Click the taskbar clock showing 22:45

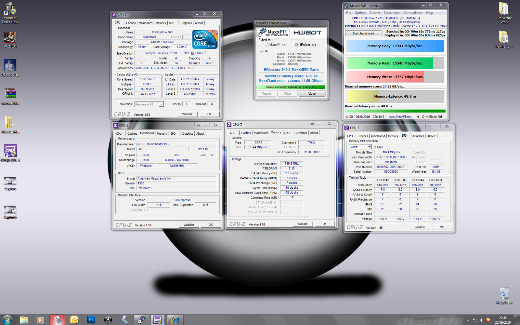tap(503, 320)
